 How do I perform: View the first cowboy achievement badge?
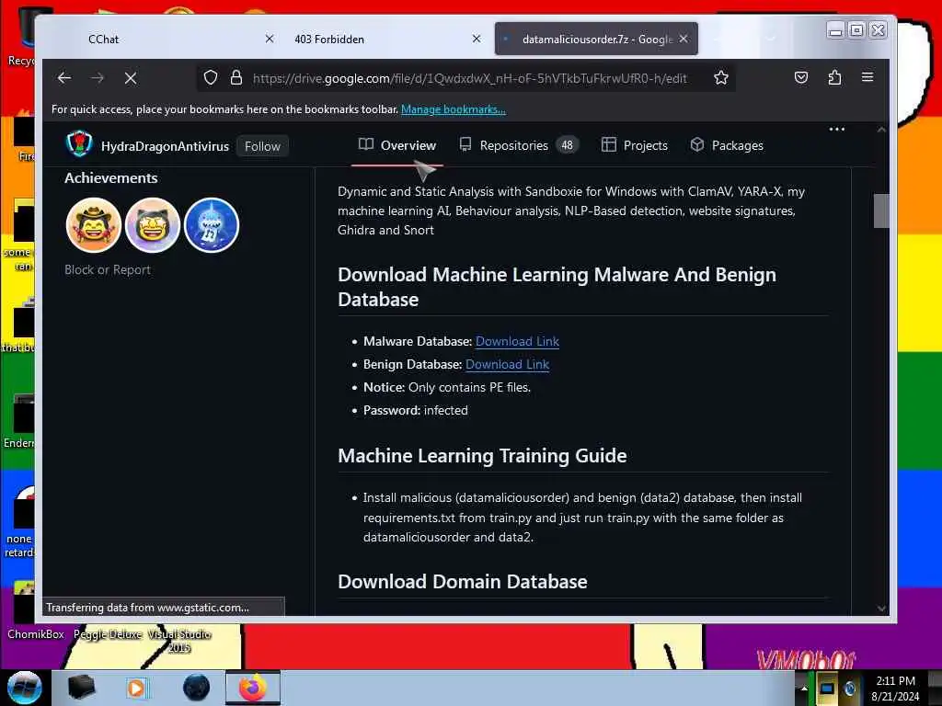pyautogui.click(x=94, y=226)
